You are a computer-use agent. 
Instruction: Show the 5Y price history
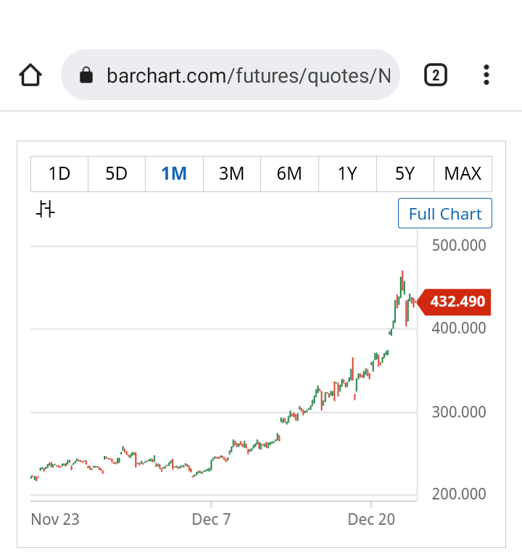(405, 174)
